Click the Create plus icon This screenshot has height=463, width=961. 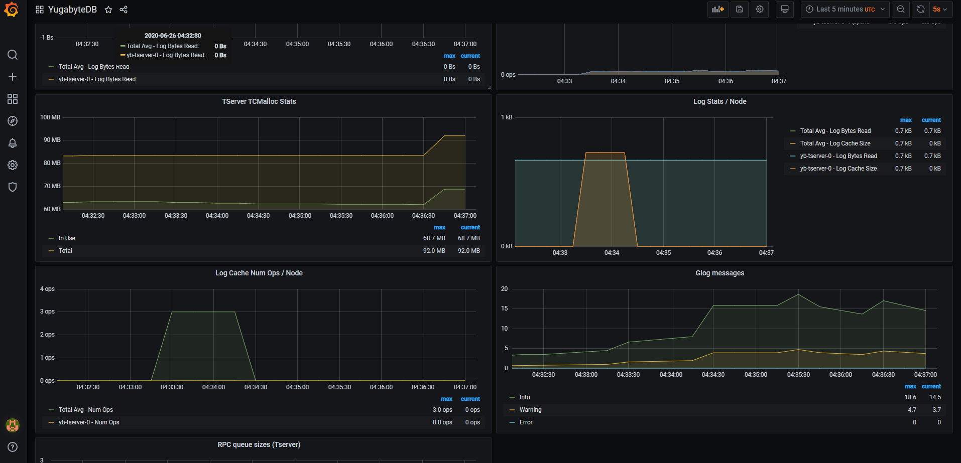(13, 77)
